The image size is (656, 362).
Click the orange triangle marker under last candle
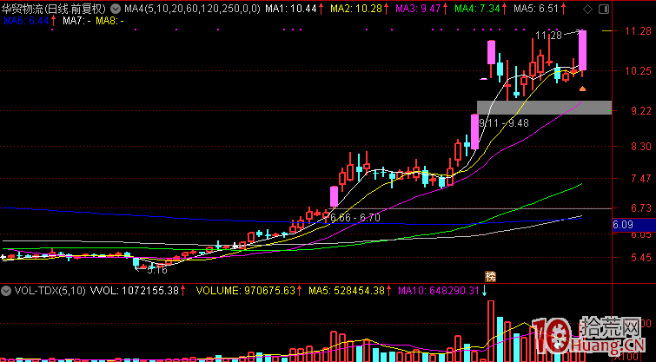[x=582, y=89]
